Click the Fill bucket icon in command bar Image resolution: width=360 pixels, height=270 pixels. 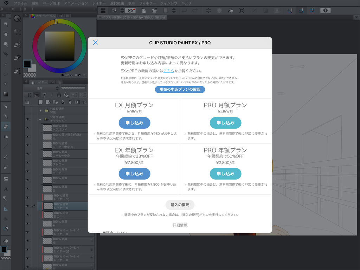[231, 11]
